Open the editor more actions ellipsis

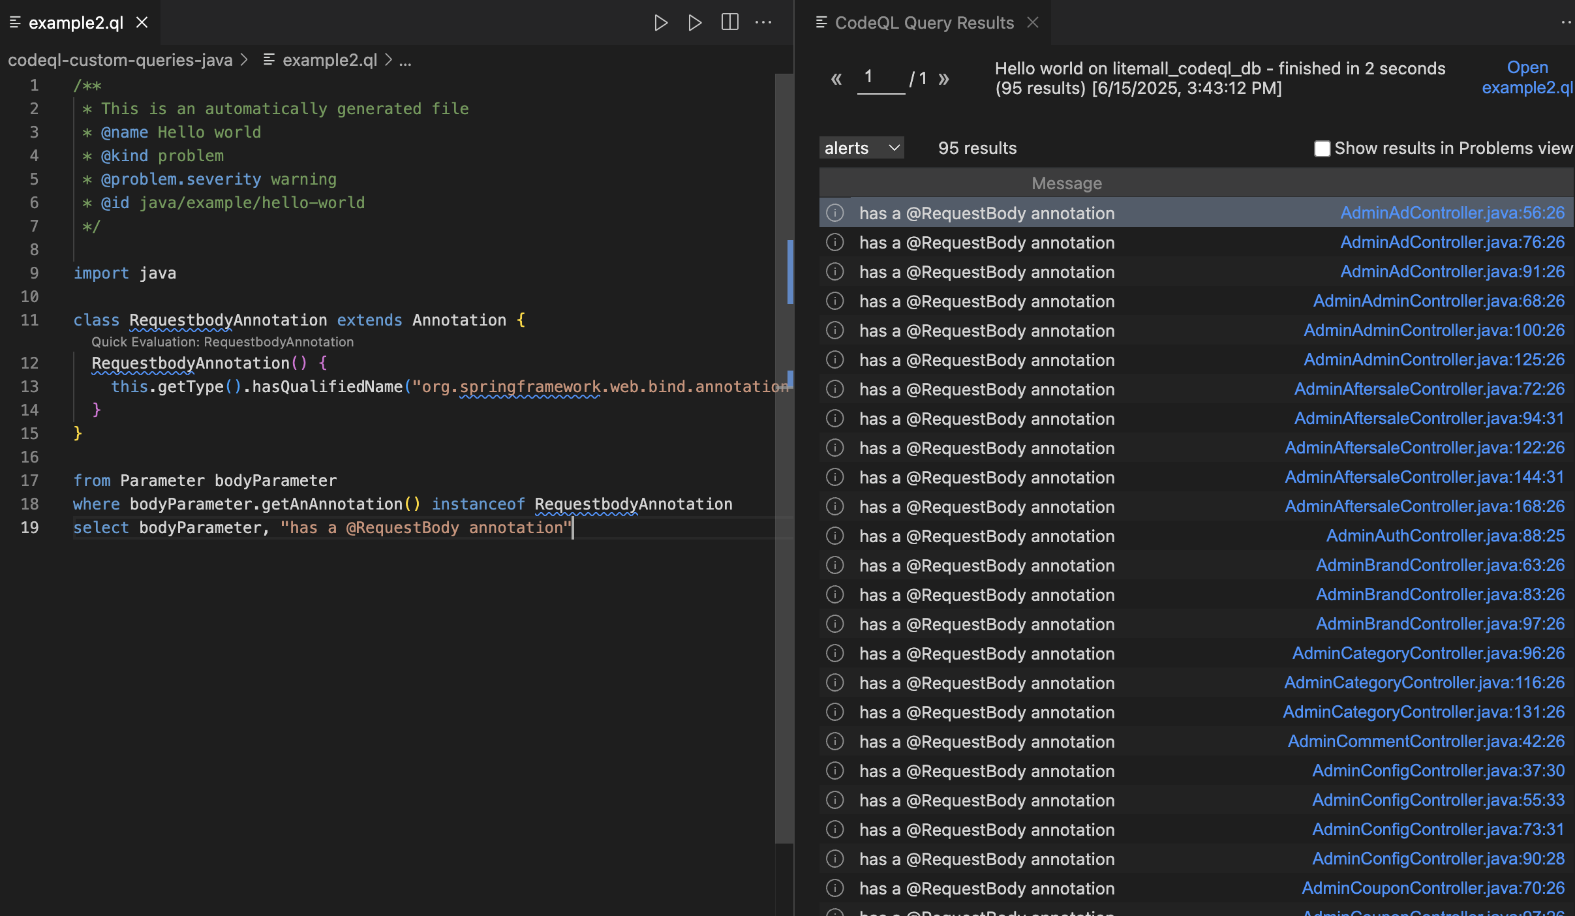pyautogui.click(x=763, y=23)
